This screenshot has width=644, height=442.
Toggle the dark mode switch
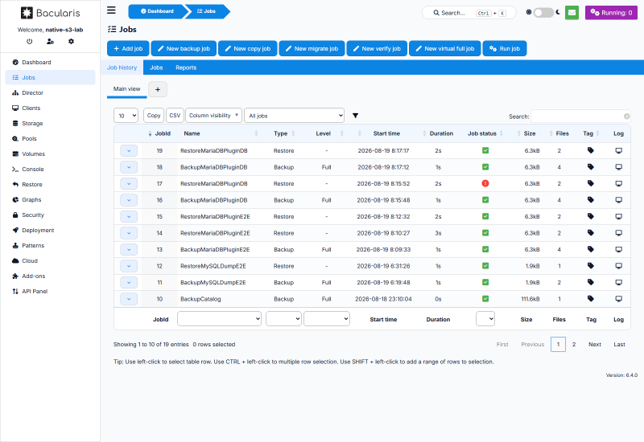coord(543,13)
